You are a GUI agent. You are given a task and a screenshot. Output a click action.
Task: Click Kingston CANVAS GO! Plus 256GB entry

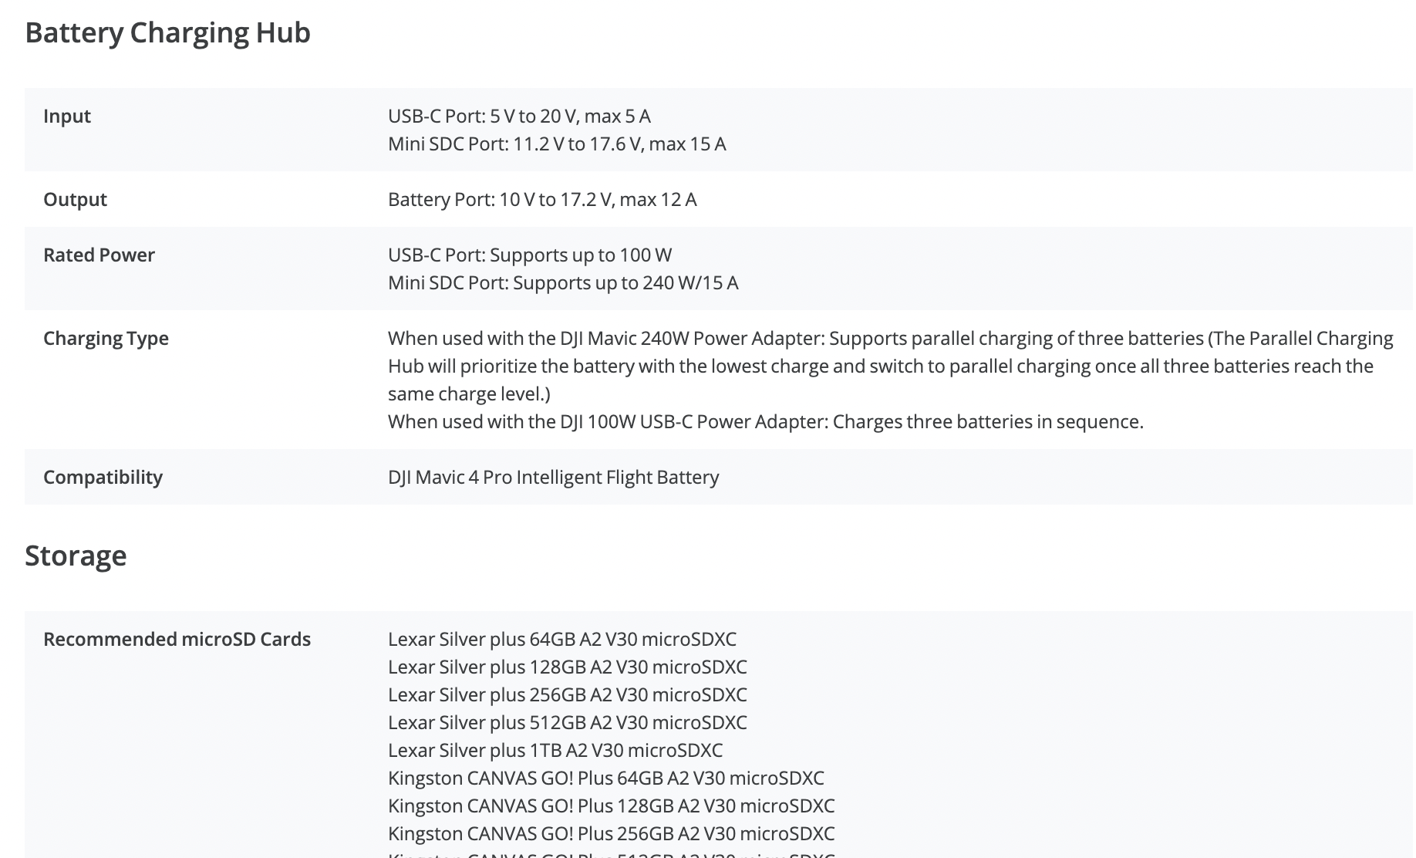(x=611, y=833)
